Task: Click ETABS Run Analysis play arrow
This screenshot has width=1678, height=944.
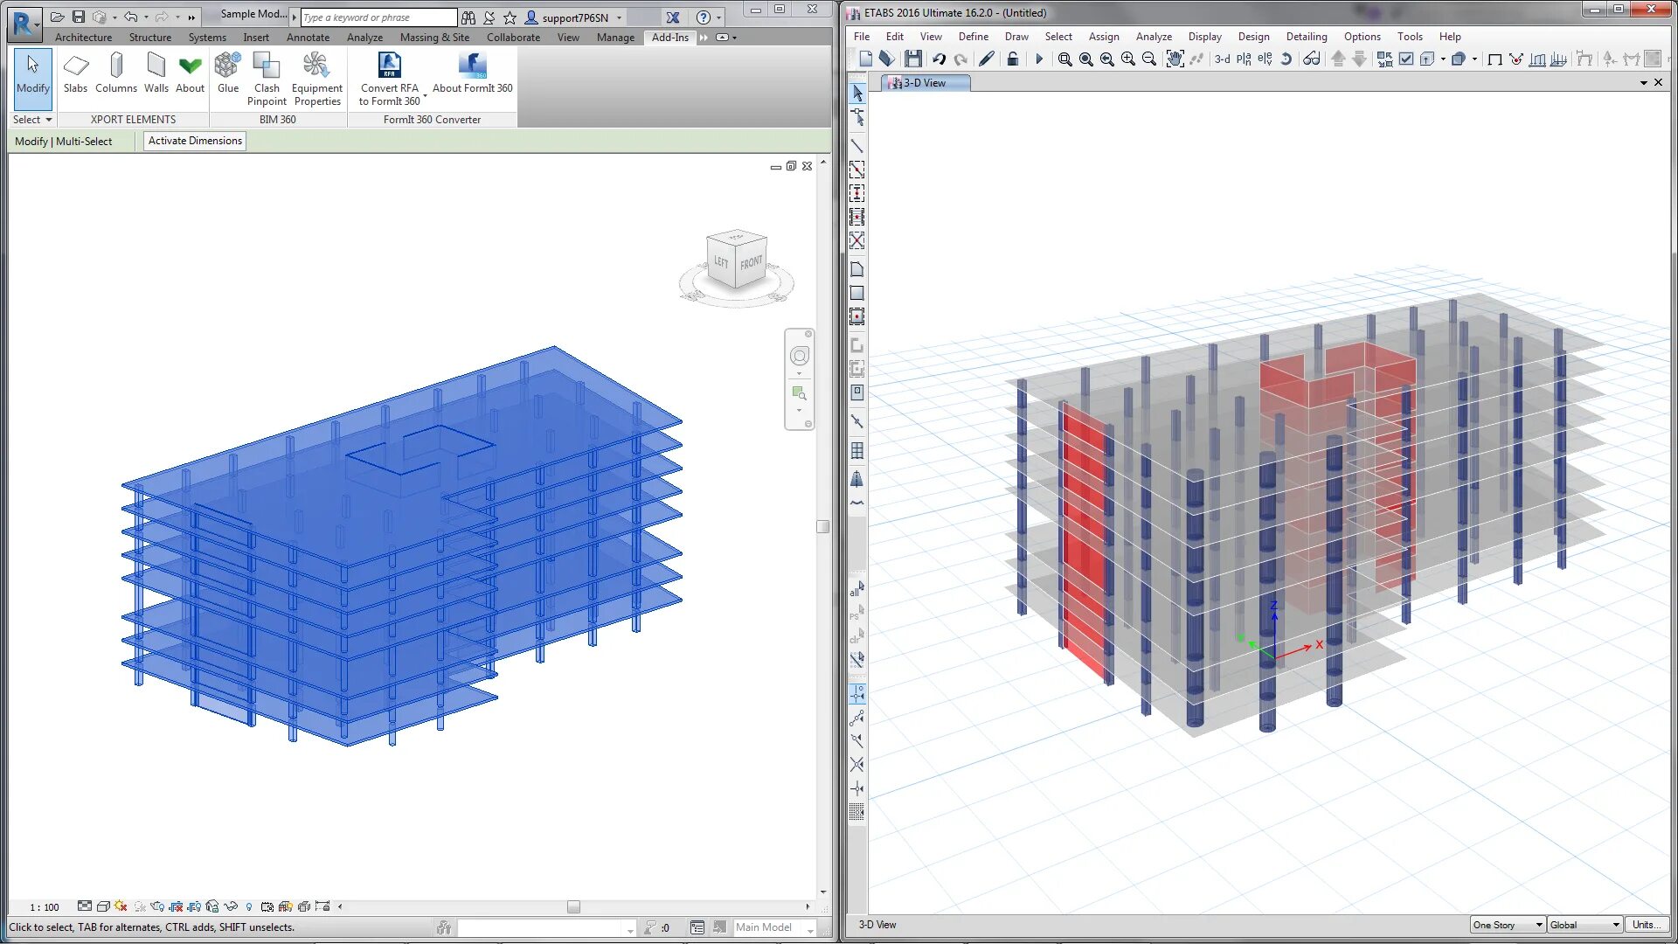Action: pos(1038,59)
